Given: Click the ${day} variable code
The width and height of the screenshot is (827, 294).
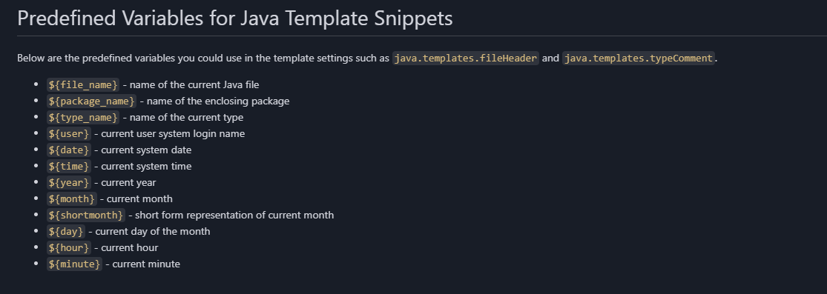Looking at the screenshot, I should coord(66,232).
